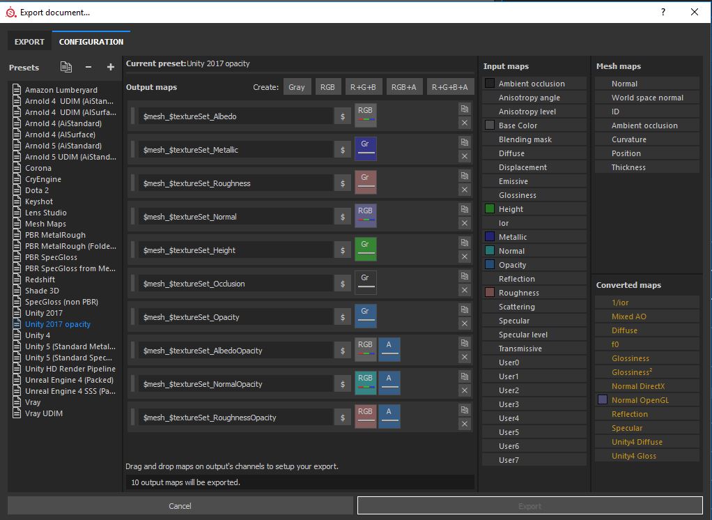Remove the preset with the minus icon

click(88, 67)
